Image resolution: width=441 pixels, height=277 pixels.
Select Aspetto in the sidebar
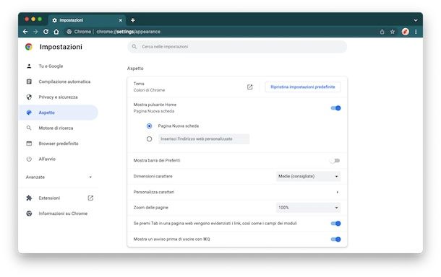click(59, 113)
